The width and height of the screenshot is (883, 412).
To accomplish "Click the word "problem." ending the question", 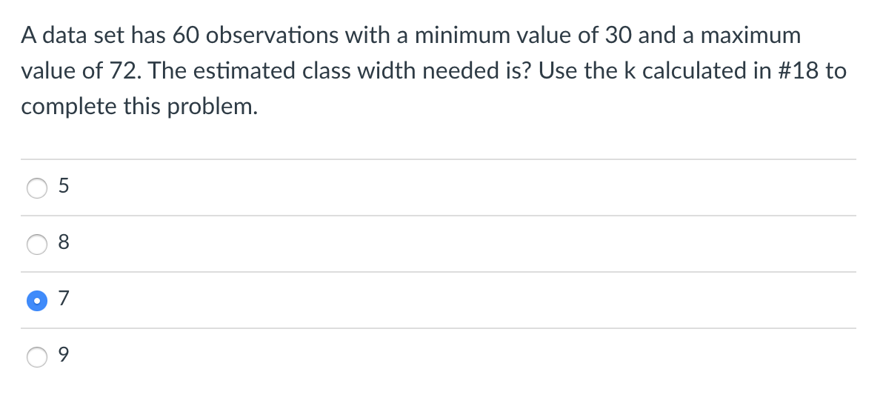I will click(x=213, y=107).
